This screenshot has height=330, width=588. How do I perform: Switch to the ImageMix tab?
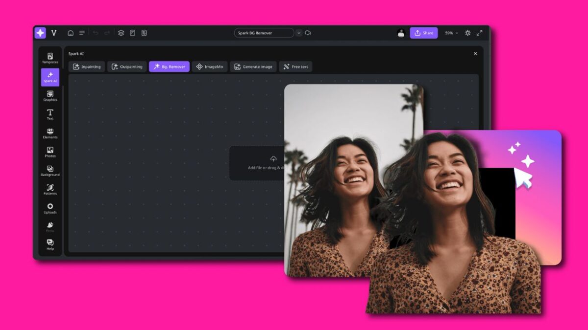point(210,66)
